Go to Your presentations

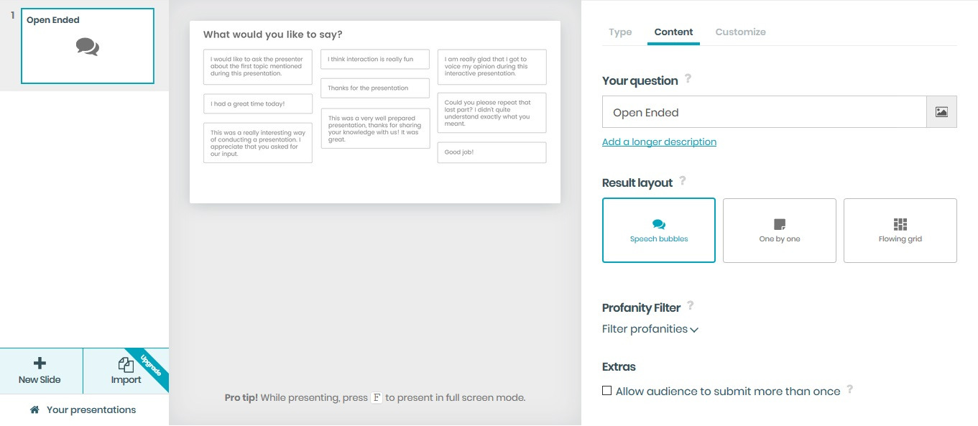click(x=91, y=409)
